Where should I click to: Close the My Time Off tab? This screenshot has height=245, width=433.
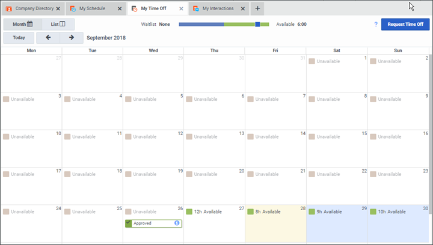[x=182, y=9]
